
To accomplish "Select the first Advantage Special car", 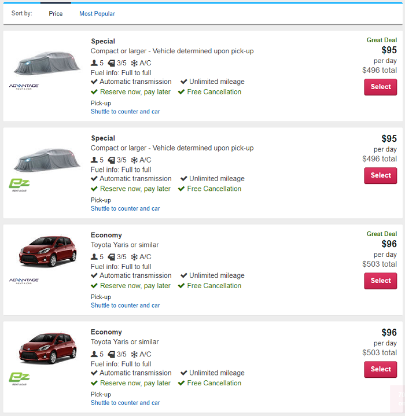I will click(x=380, y=87).
